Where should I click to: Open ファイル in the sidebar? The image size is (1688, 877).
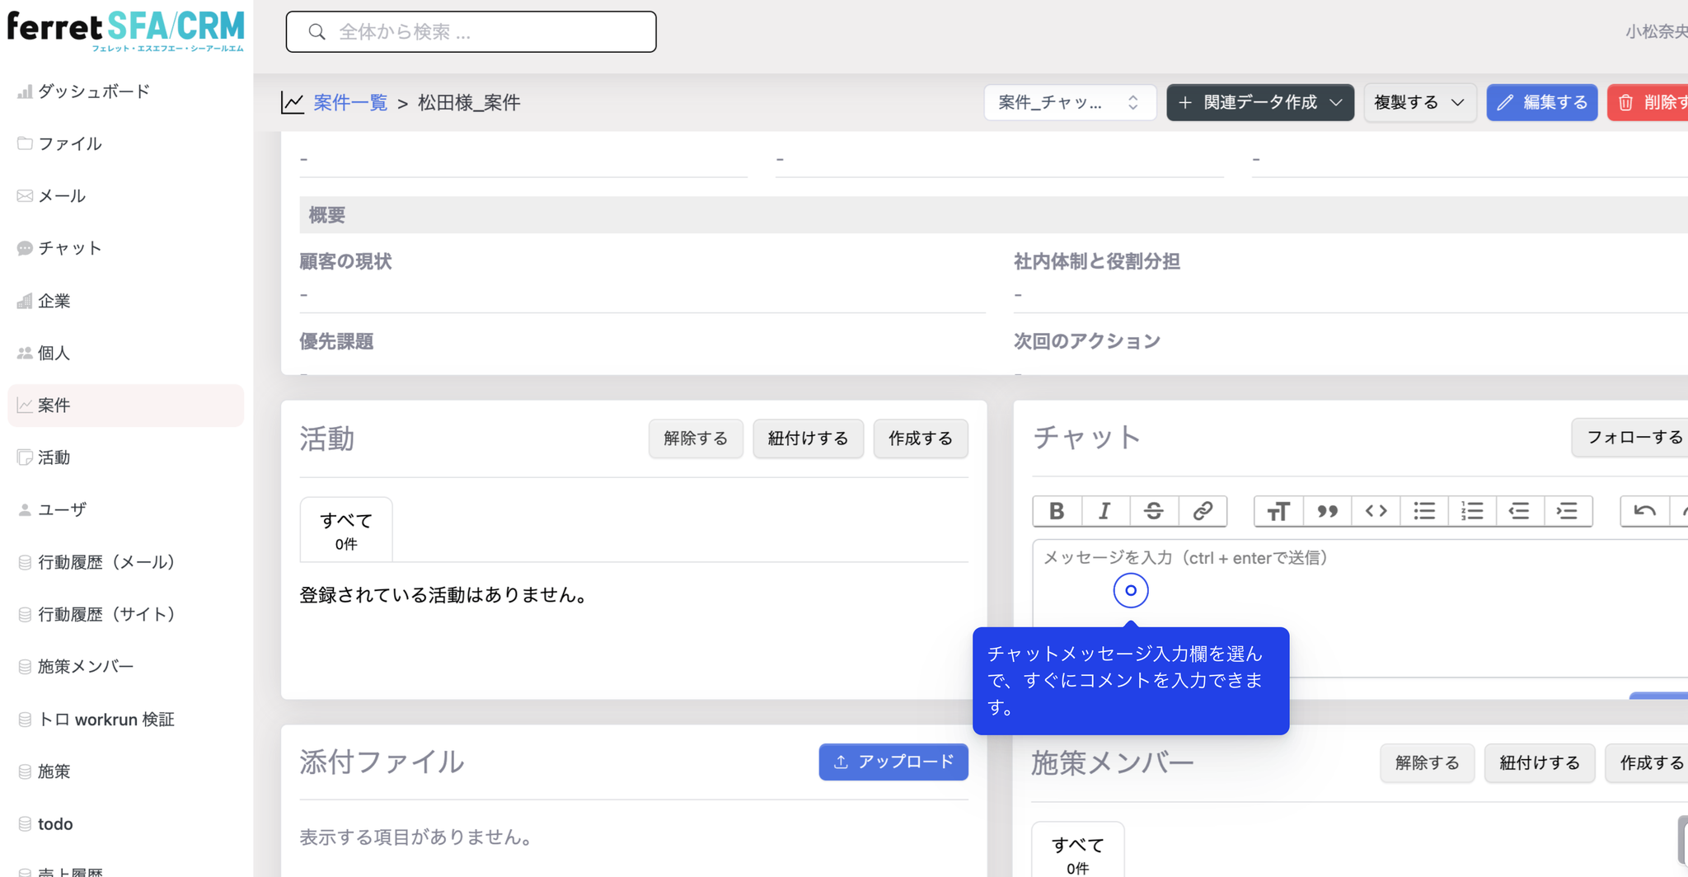[125, 143]
